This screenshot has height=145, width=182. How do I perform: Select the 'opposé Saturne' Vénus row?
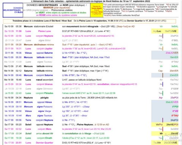44,53
